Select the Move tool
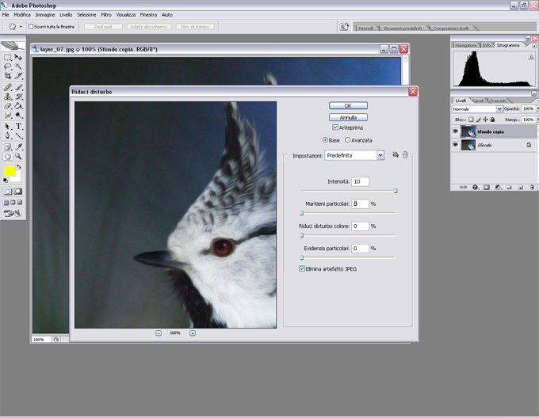The height and width of the screenshot is (418, 539). click(x=18, y=57)
